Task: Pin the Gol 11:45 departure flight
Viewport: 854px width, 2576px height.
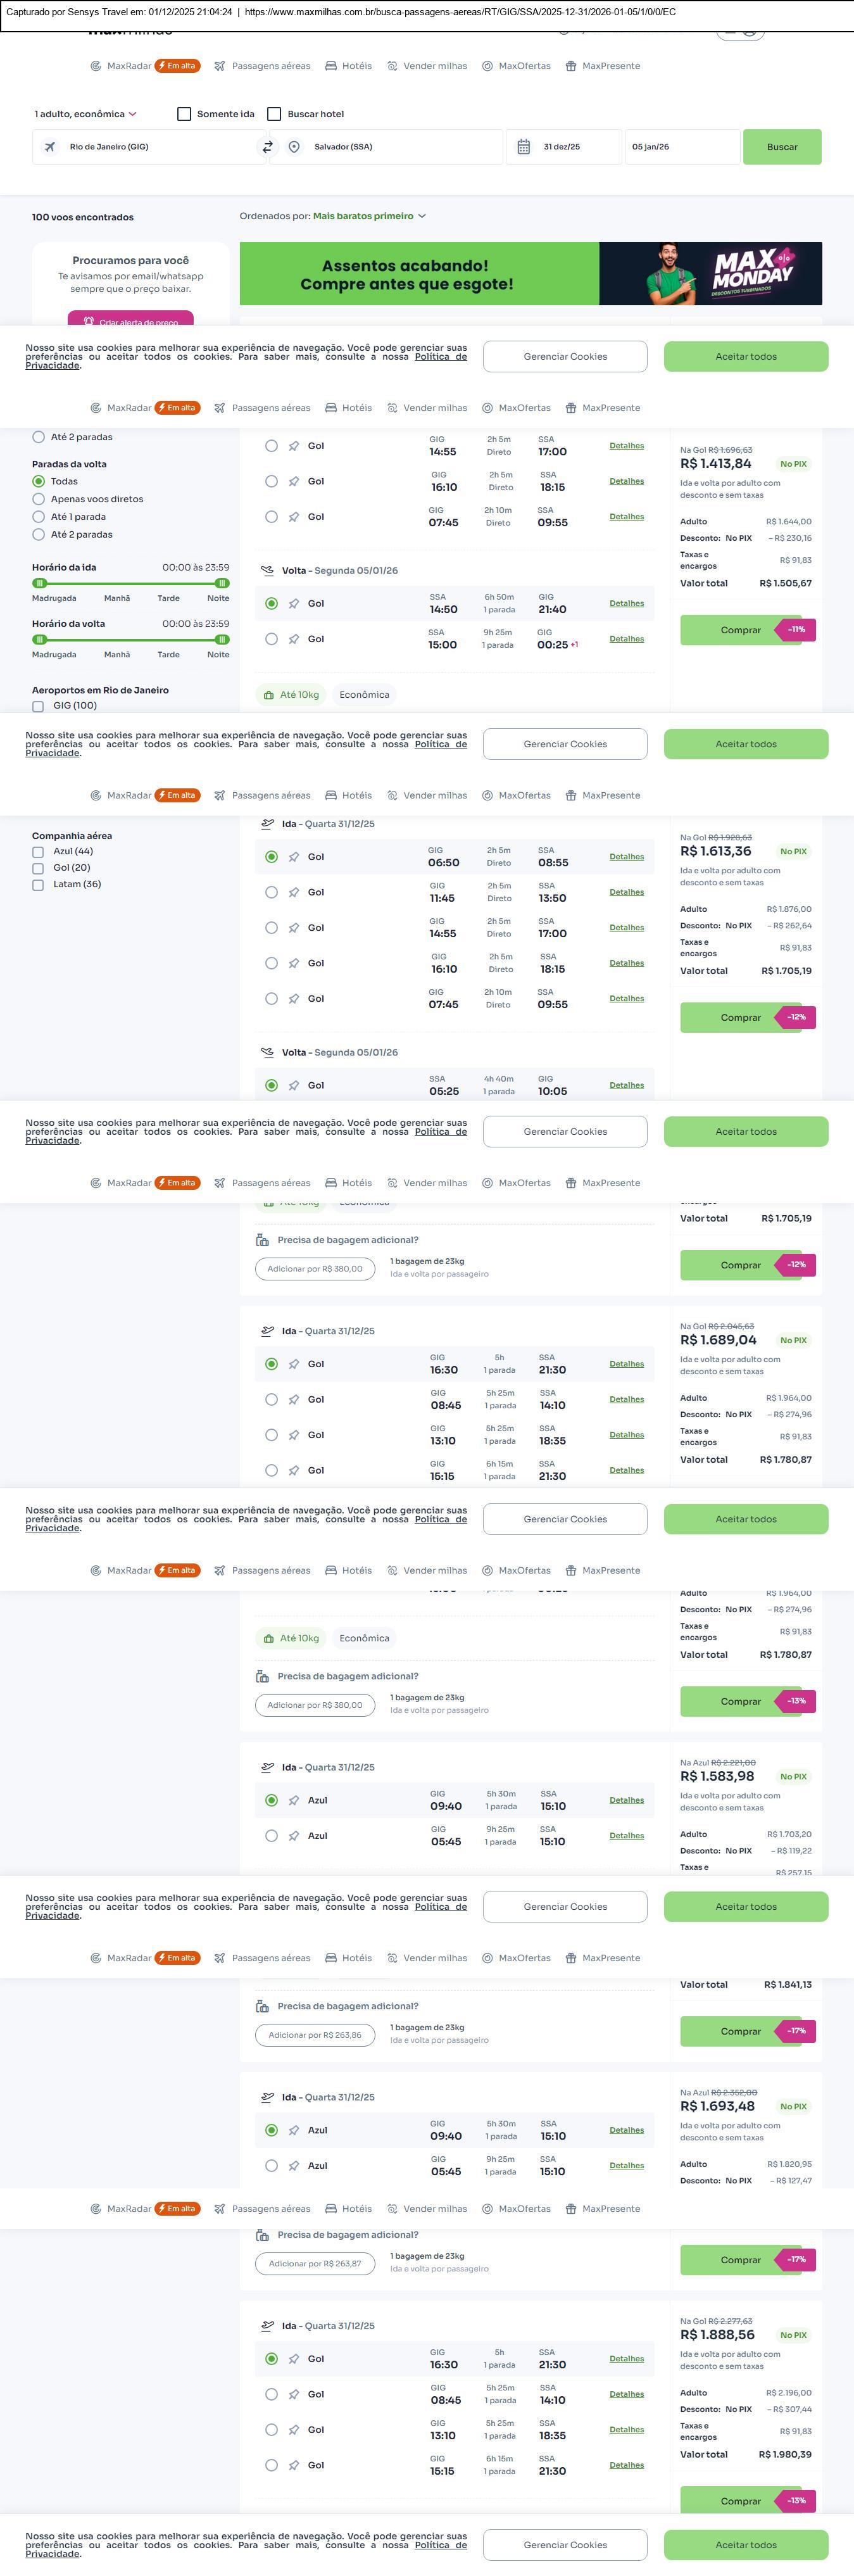Action: [x=294, y=892]
